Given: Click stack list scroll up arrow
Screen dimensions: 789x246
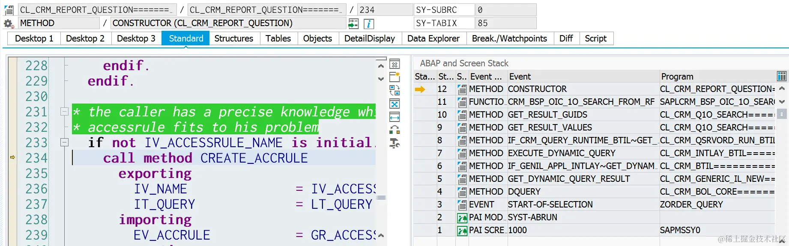Looking at the screenshot, I should 782,89.
